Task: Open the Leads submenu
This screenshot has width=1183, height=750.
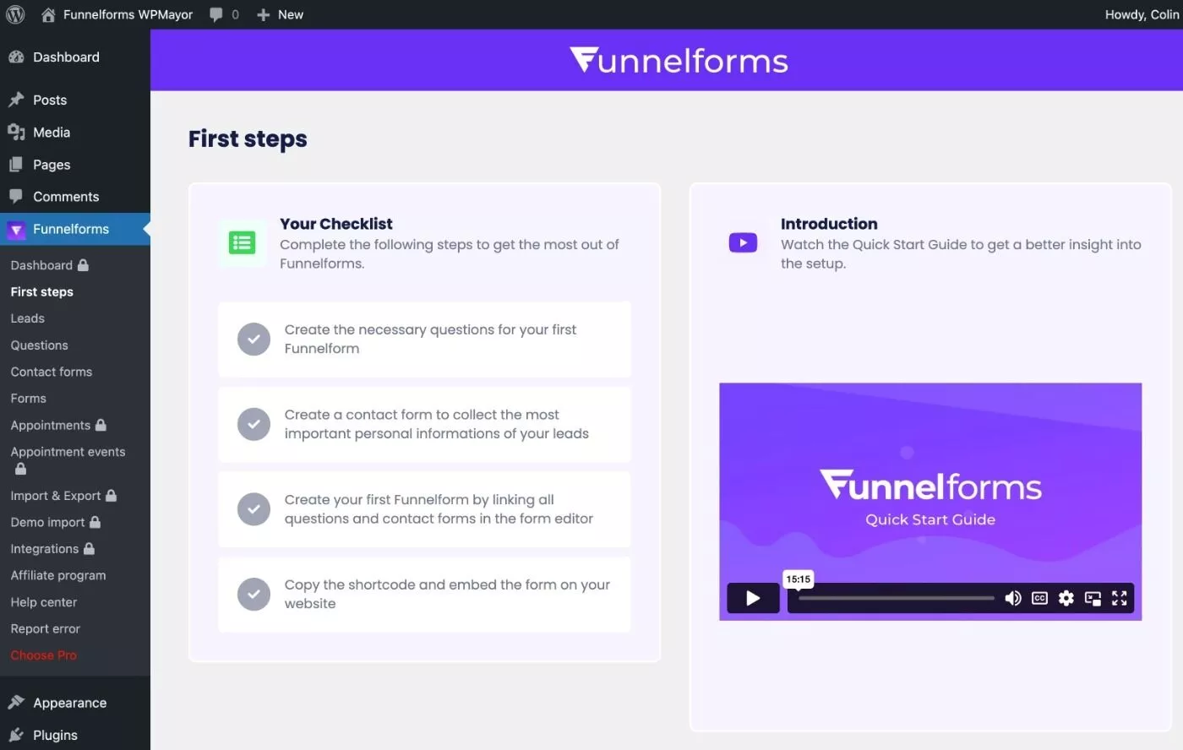Action: click(x=27, y=318)
